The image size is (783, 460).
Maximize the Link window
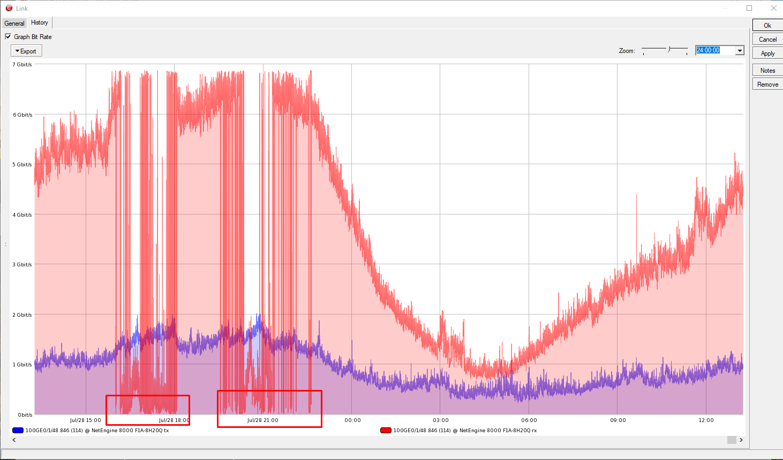click(x=749, y=8)
